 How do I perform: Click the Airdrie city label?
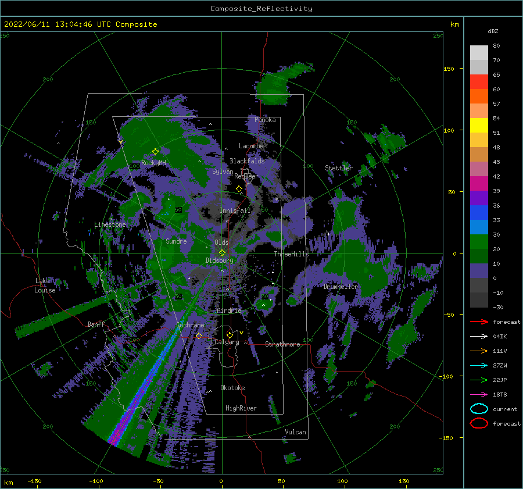(229, 310)
